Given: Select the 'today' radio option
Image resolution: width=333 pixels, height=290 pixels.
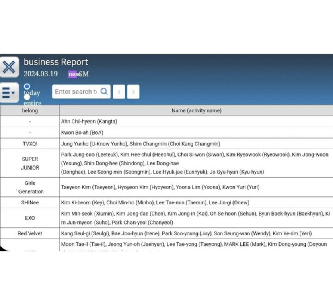Looking at the screenshot, I should [x=27, y=86].
